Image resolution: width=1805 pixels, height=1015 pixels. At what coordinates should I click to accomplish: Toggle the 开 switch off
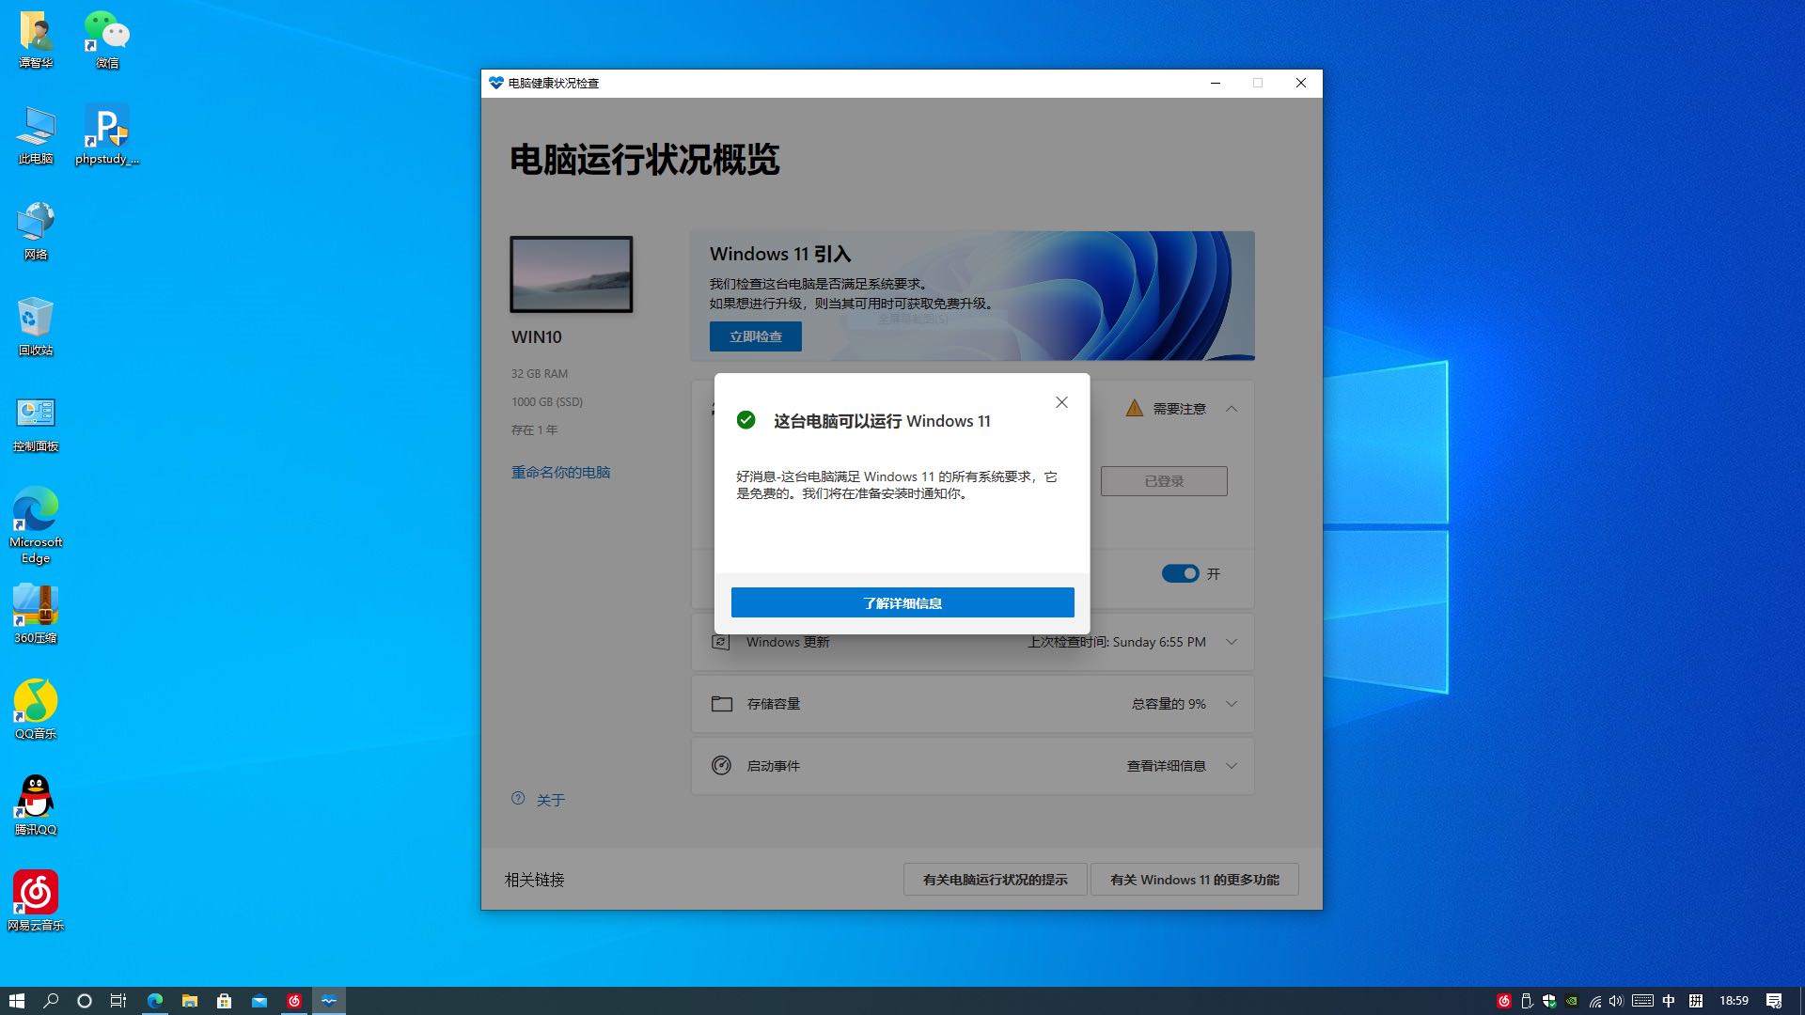pos(1180,573)
